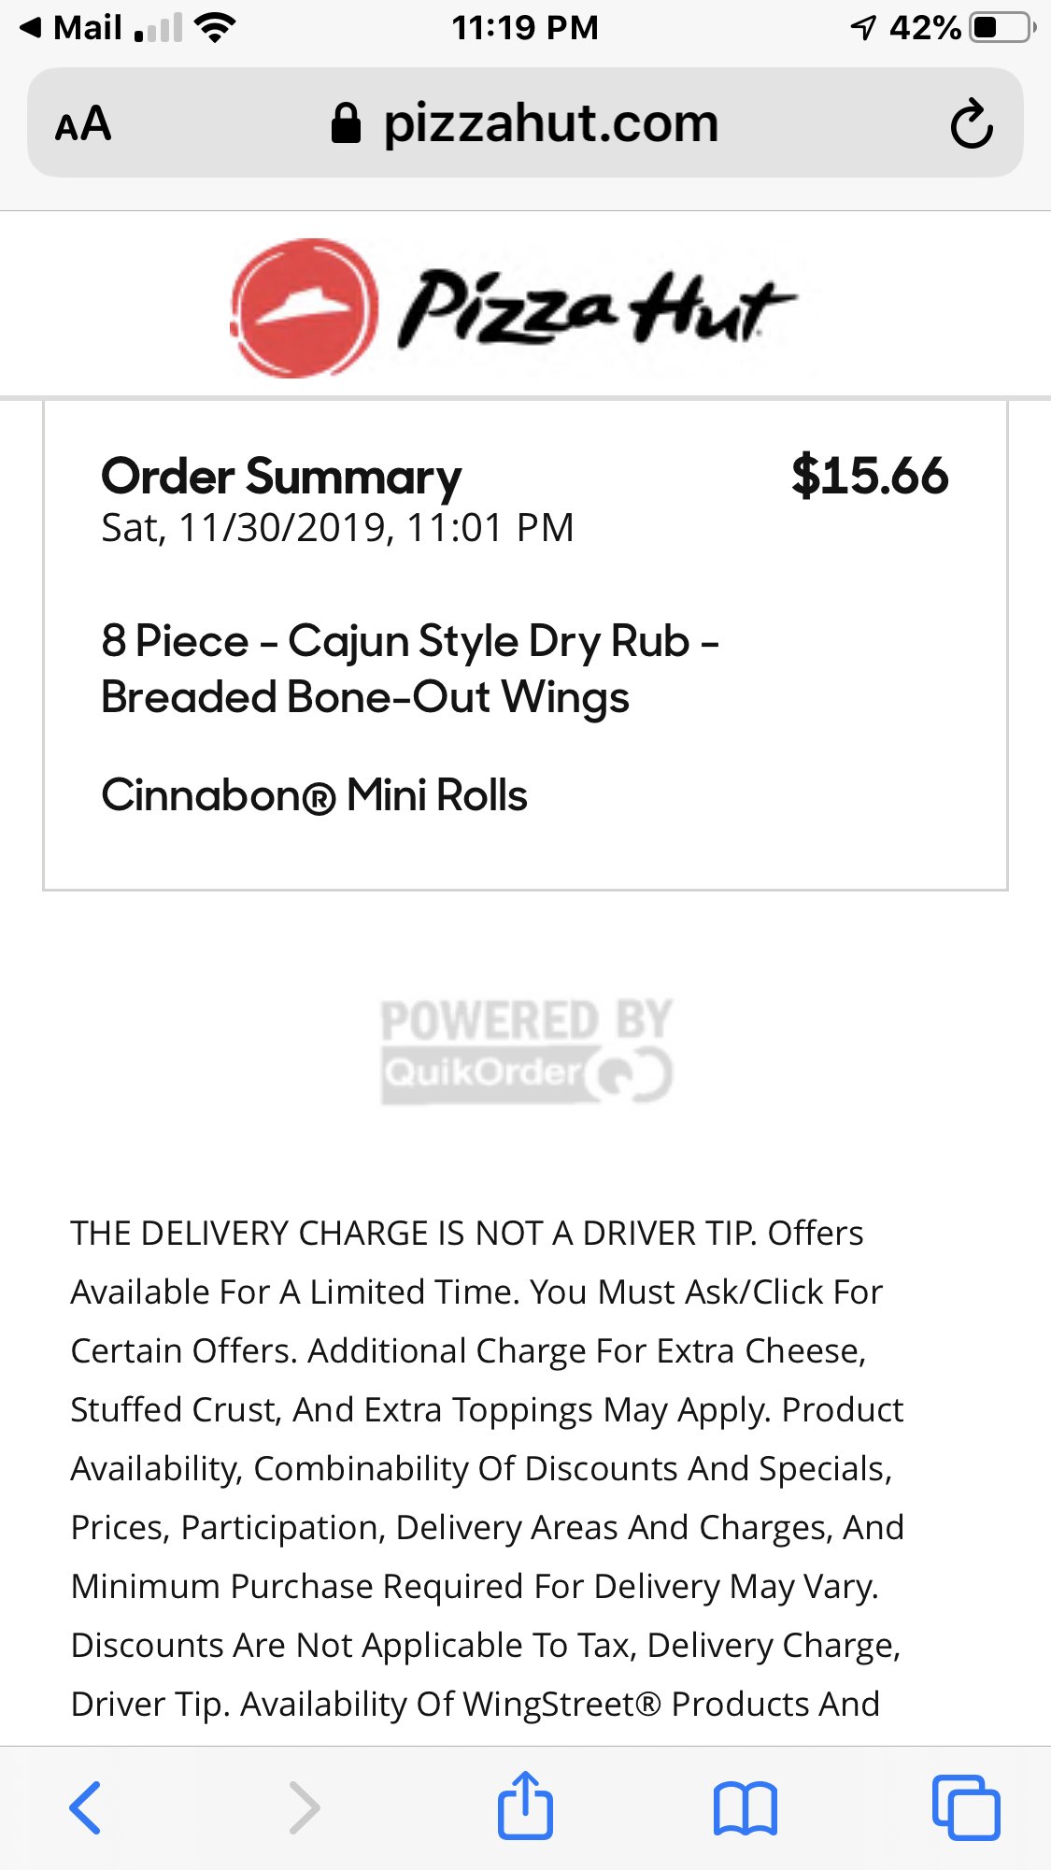Open the AA reader text options

coord(83,123)
